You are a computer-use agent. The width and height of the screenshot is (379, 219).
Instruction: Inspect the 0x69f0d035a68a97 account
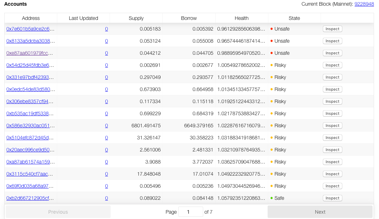click(x=332, y=186)
